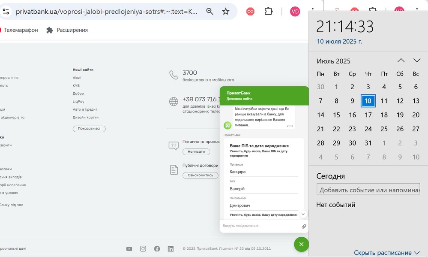Open the Акції link
The height and width of the screenshot is (257, 428).
[x=77, y=78]
